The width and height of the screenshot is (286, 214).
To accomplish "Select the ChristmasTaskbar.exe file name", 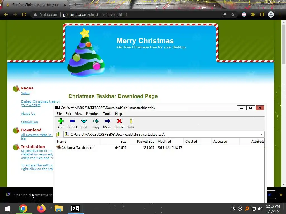I will pos(78,148).
